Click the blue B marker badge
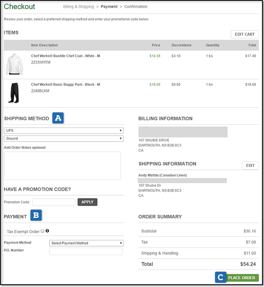This screenshot has width=264, height=287. pyautogui.click(x=36, y=216)
